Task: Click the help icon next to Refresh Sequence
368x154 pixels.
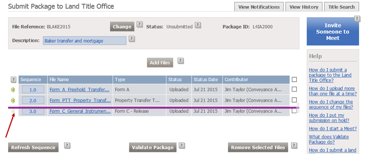Action: pyautogui.click(x=67, y=145)
